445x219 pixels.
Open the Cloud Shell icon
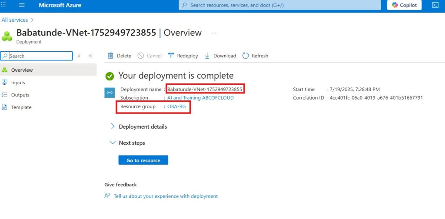(x=435, y=5)
